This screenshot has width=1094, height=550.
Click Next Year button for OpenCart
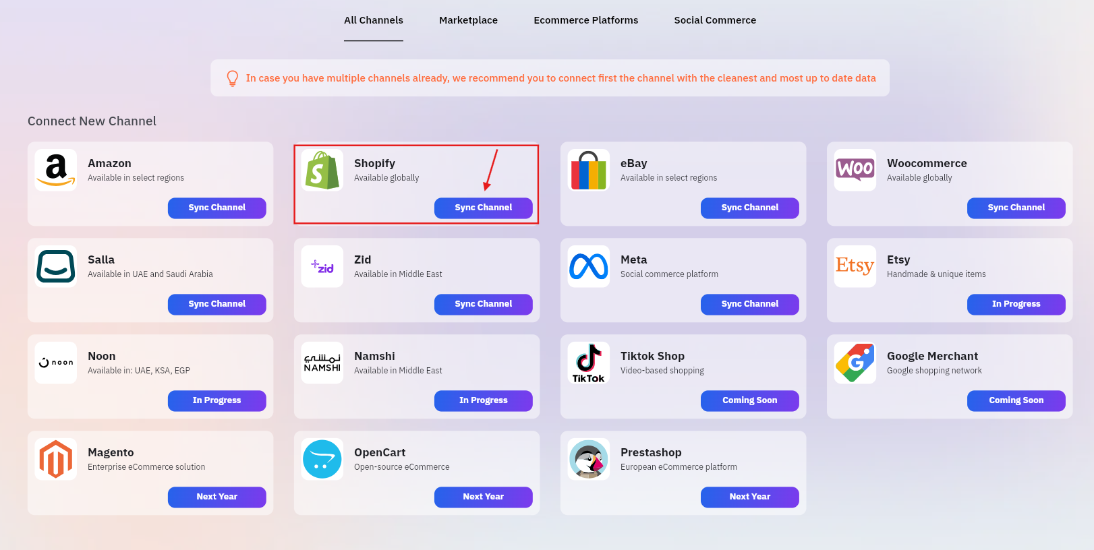coord(483,497)
